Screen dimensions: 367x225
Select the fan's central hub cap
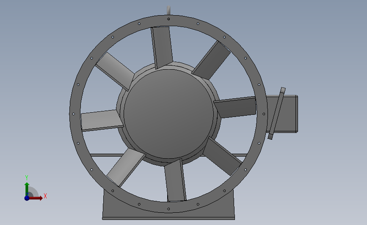click(168, 114)
